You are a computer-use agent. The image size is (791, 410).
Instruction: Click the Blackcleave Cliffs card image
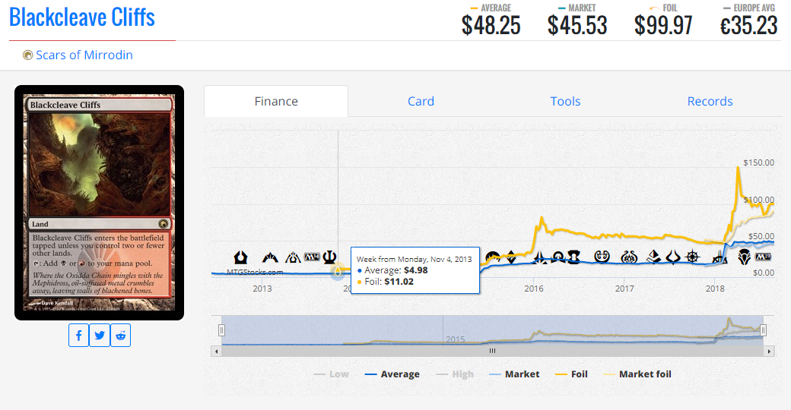click(x=99, y=202)
